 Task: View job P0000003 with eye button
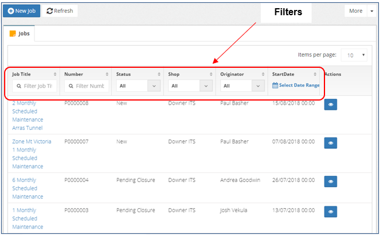[330, 212]
